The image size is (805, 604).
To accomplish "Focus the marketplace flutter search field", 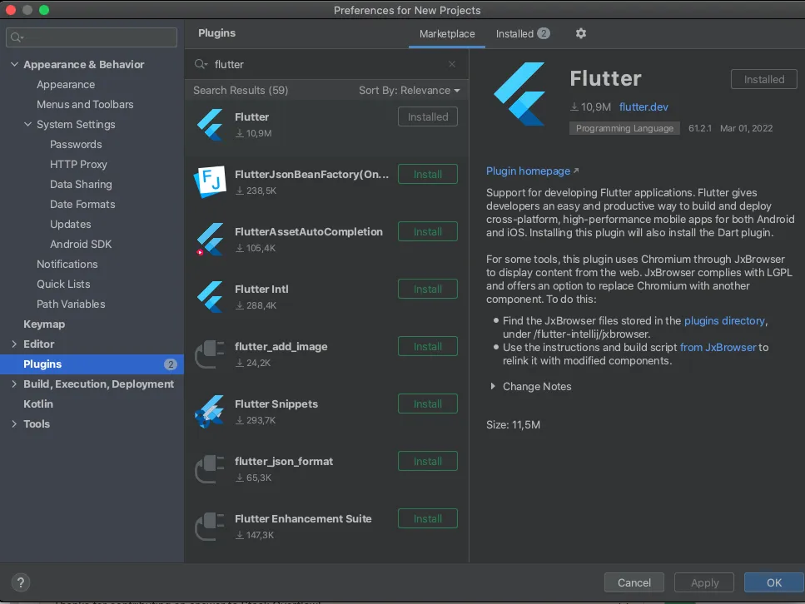I will point(326,64).
